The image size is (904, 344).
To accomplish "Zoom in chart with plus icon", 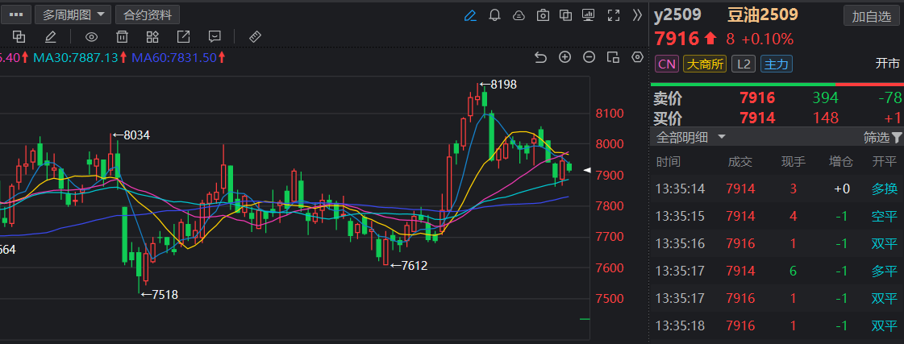I will point(565,57).
